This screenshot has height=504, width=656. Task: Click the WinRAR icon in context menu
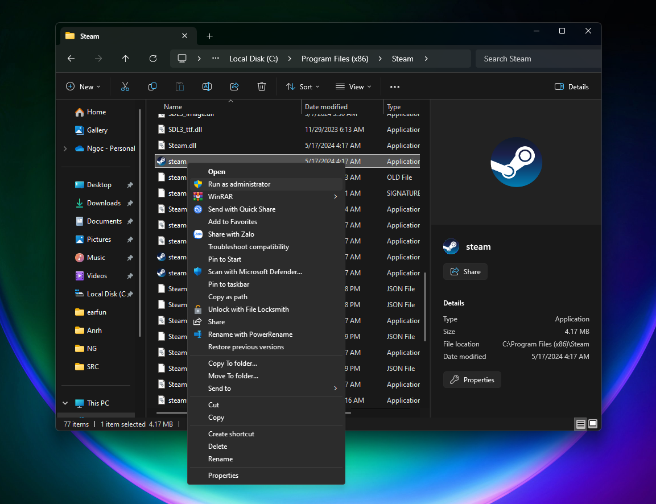point(198,197)
